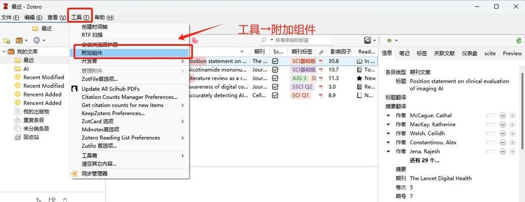Open creator type dropdown for McCague, Cathal
The height and width of the screenshot is (202, 525).
point(388,116)
